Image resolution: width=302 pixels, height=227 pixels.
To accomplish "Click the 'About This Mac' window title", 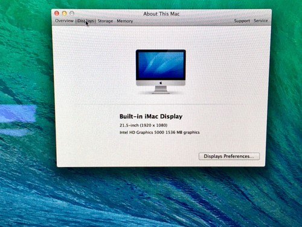I will 161,14.
